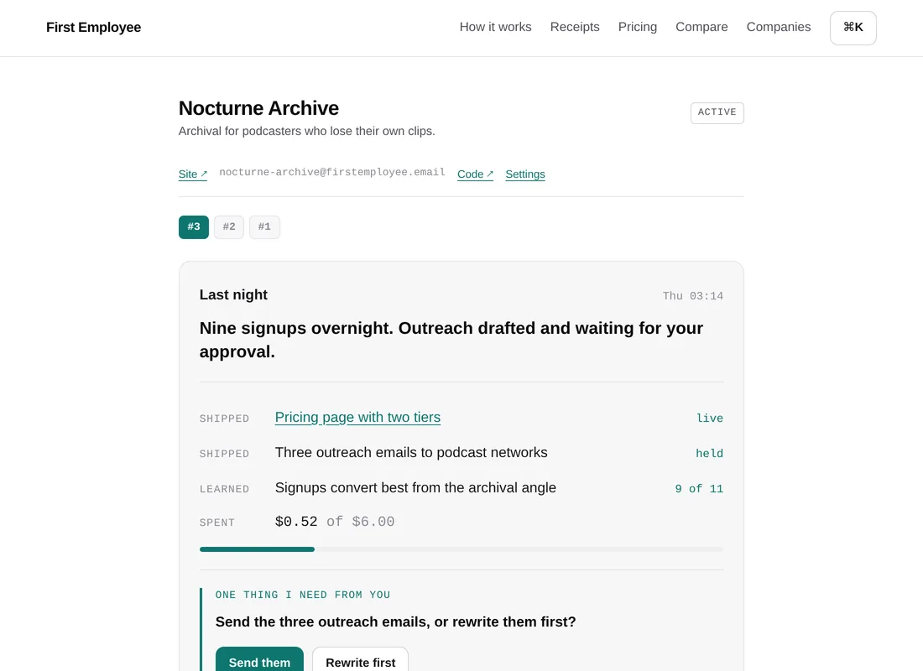Open Companies navigation link

point(778,27)
